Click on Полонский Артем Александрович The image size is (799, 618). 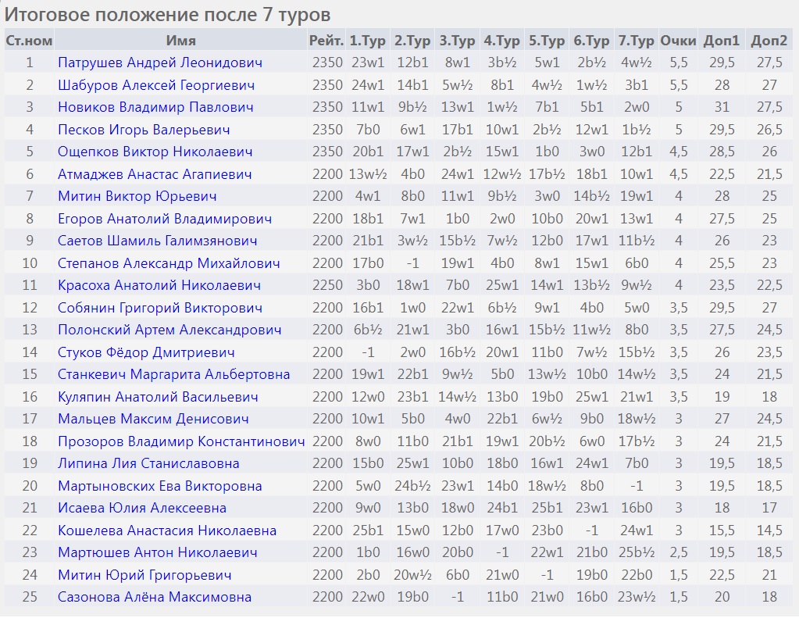coord(169,330)
